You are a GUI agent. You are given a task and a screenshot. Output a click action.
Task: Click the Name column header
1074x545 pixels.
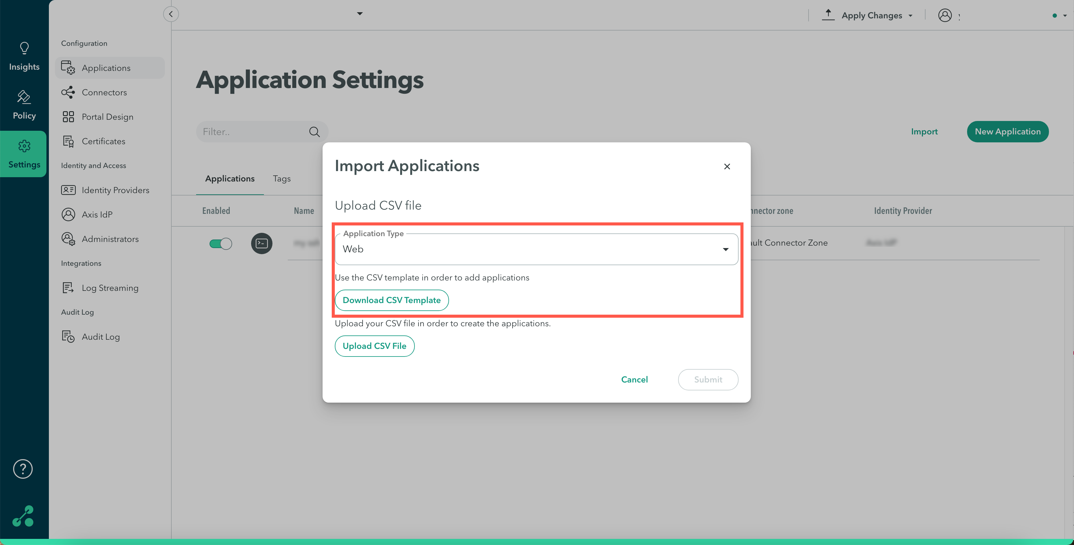304,210
